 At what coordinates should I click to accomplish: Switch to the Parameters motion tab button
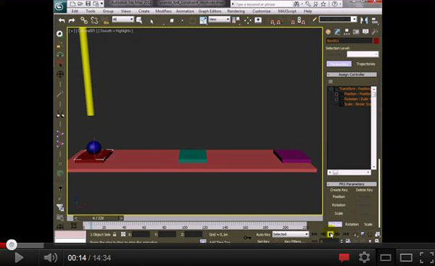click(x=339, y=64)
